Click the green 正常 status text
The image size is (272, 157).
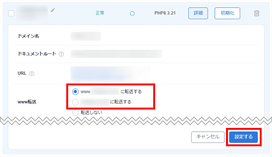[x=100, y=13]
